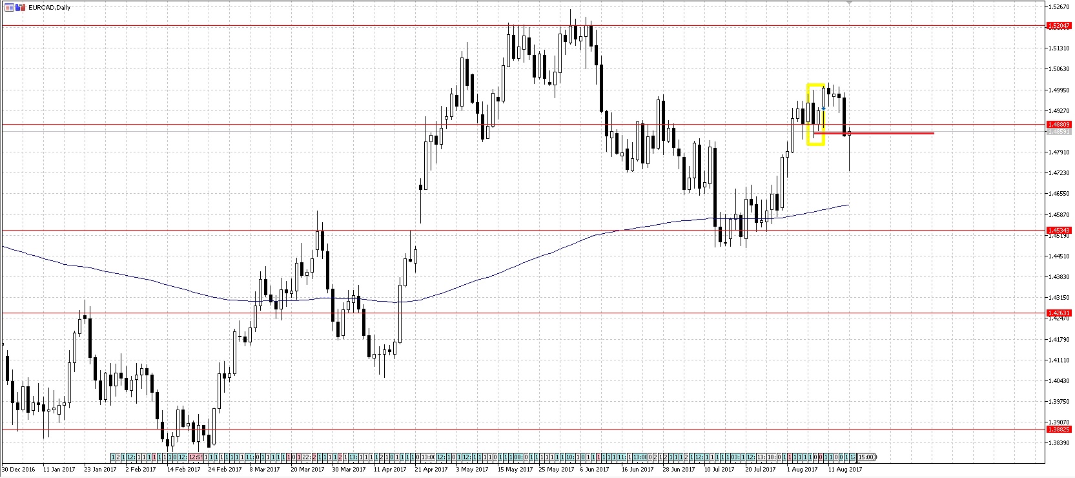
Task: Click the 3 May 2017 date label
Action: click(x=473, y=470)
